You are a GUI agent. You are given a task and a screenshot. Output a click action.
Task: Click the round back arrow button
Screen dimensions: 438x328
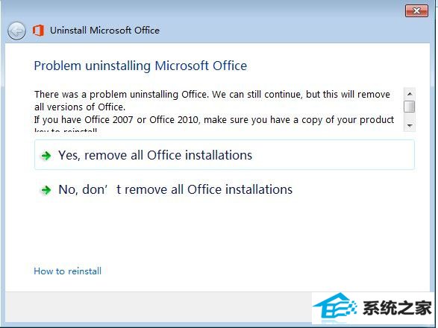click(16, 31)
